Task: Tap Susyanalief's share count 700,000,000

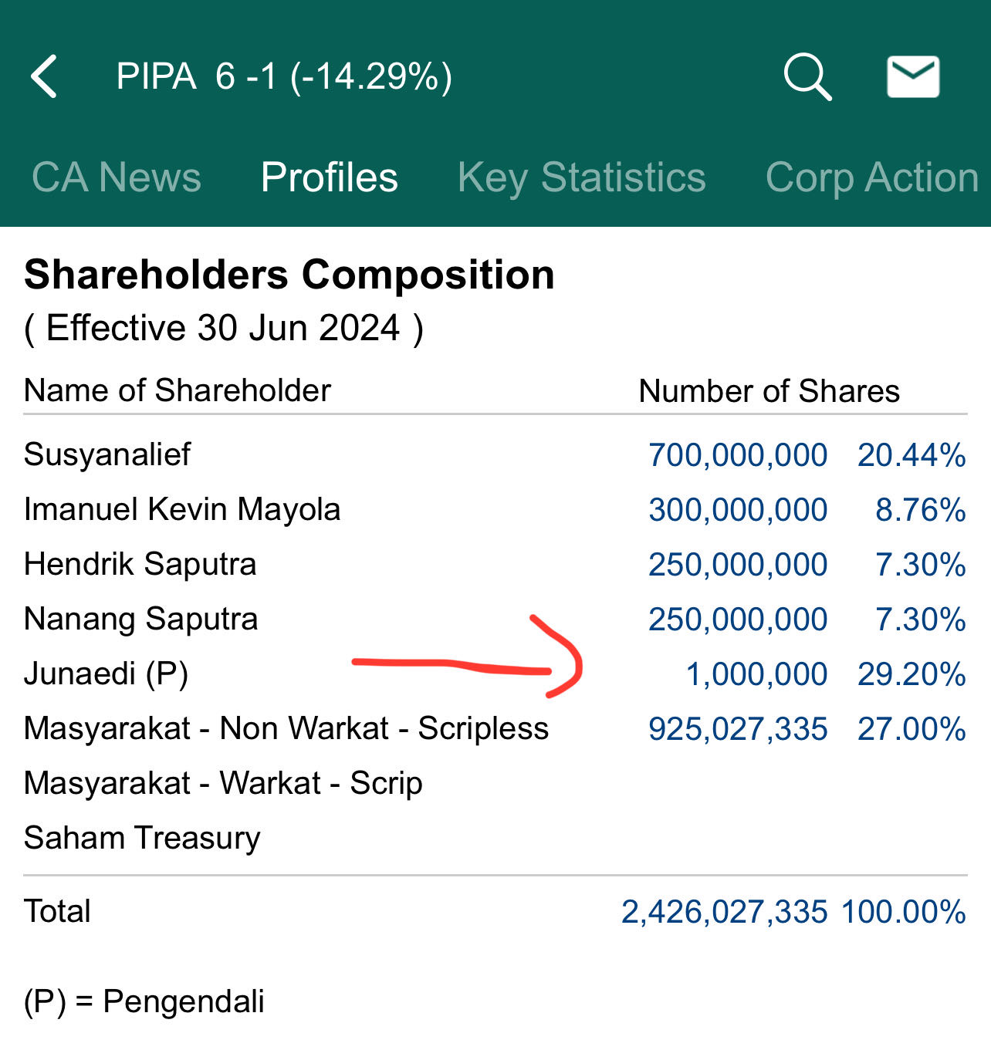Action: point(738,454)
